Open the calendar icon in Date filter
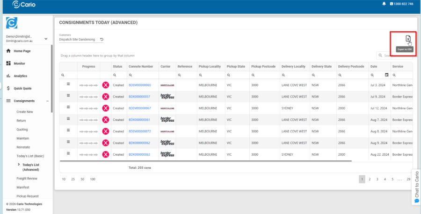Screen dimensions: 421x214 pyautogui.click(x=386, y=75)
